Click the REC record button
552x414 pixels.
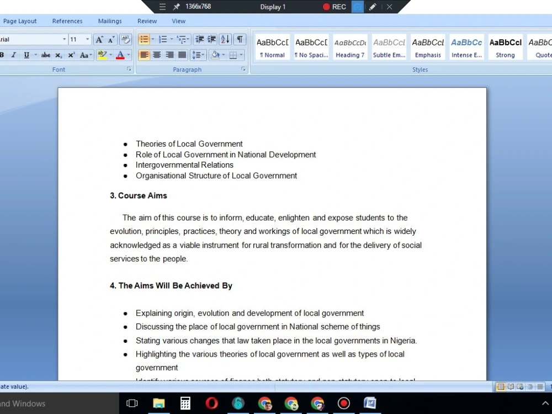(x=335, y=7)
